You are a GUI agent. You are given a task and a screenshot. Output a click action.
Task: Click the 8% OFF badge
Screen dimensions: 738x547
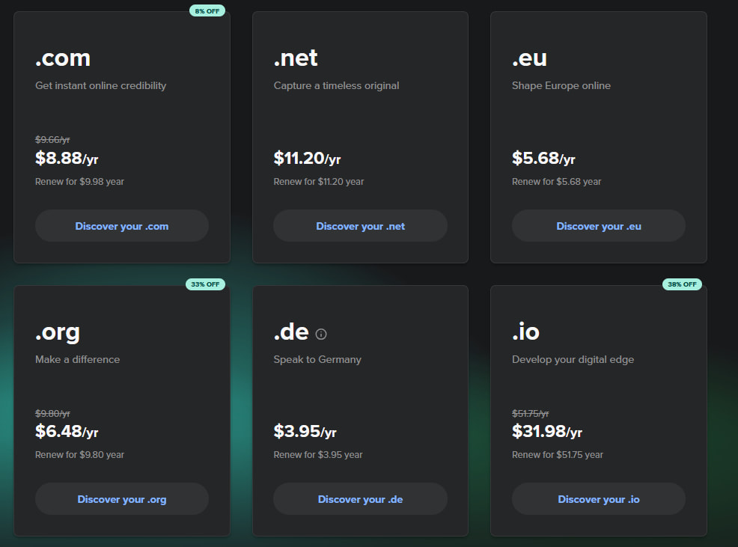(x=207, y=11)
